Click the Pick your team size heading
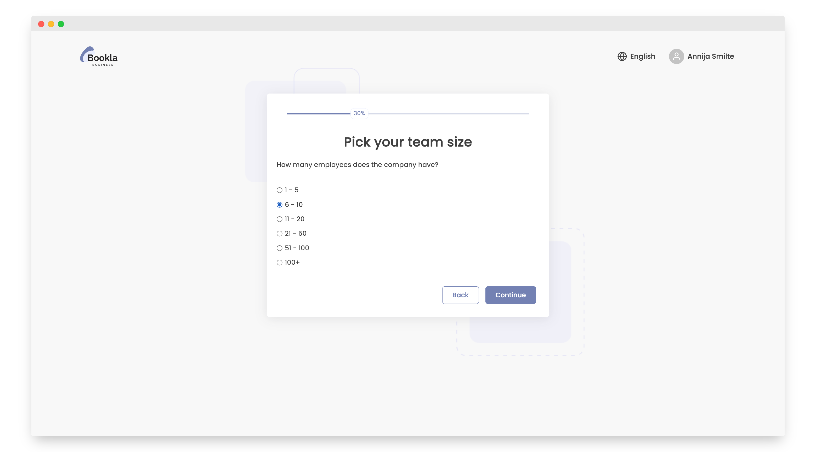816x452 pixels. tap(407, 142)
